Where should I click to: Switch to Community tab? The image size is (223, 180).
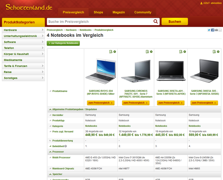[x=143, y=12]
